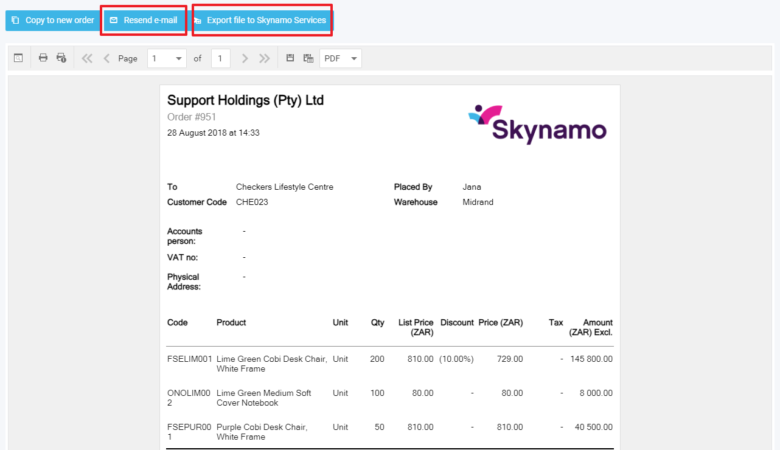
Task: Click Copy to new order button
Action: 53,20
